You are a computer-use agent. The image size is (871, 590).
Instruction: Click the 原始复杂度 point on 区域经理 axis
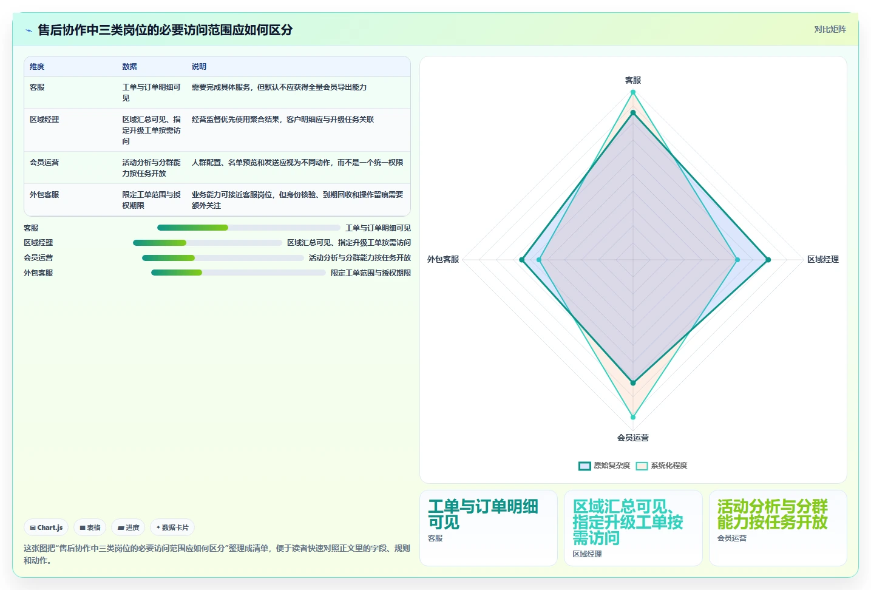click(x=768, y=260)
